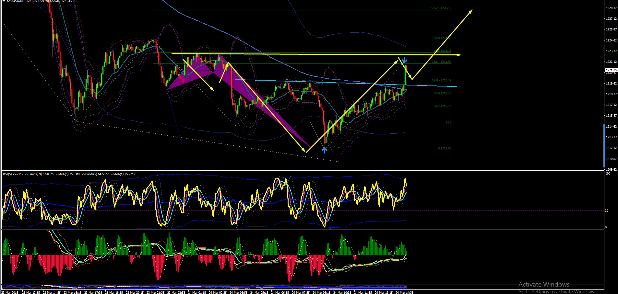Click the 78.6 - 1221.92 Fibonacci label
This screenshot has width=618, height=294.
(441, 62)
